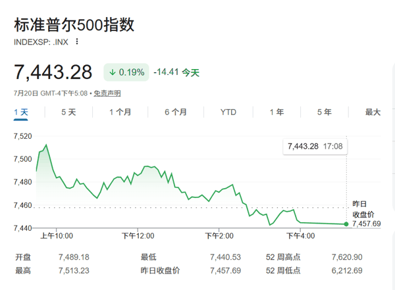Open the three-dot menu beside INDEXSP: .INX
Screen dimensions: 395x290
click(77, 41)
